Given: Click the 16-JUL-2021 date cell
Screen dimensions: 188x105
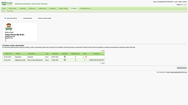Looking at the screenshot, I should (x=7, y=60).
